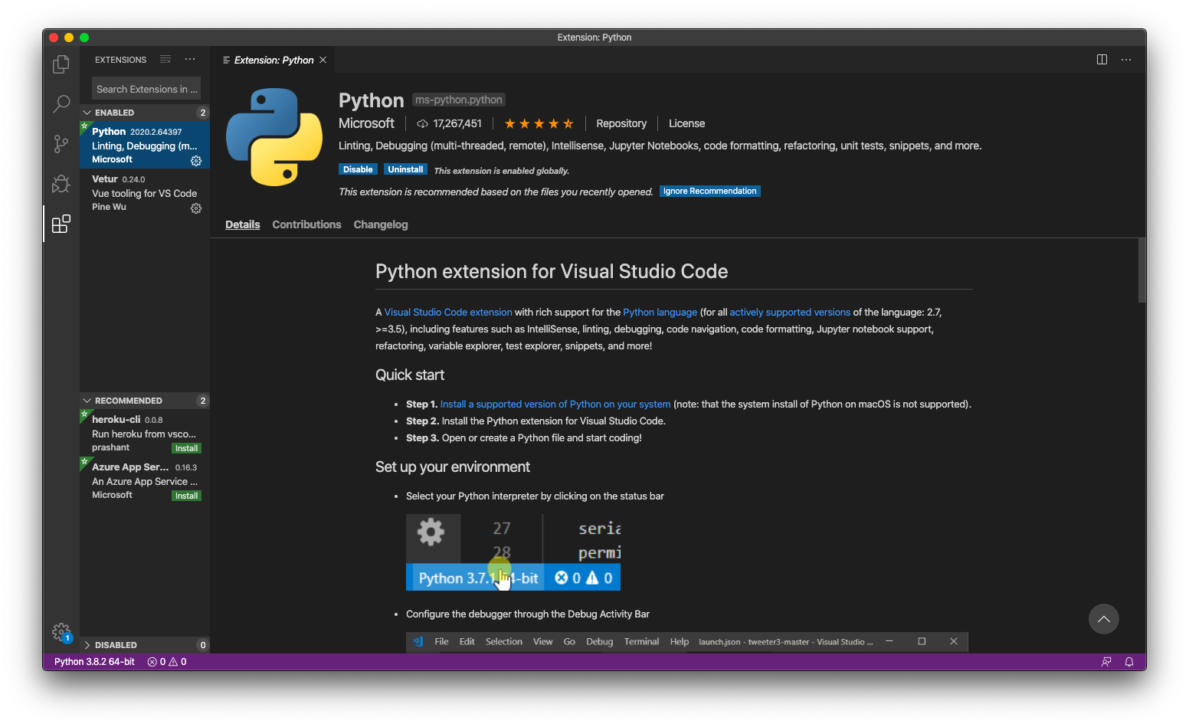
Task: Open the Repository link
Action: click(x=621, y=123)
